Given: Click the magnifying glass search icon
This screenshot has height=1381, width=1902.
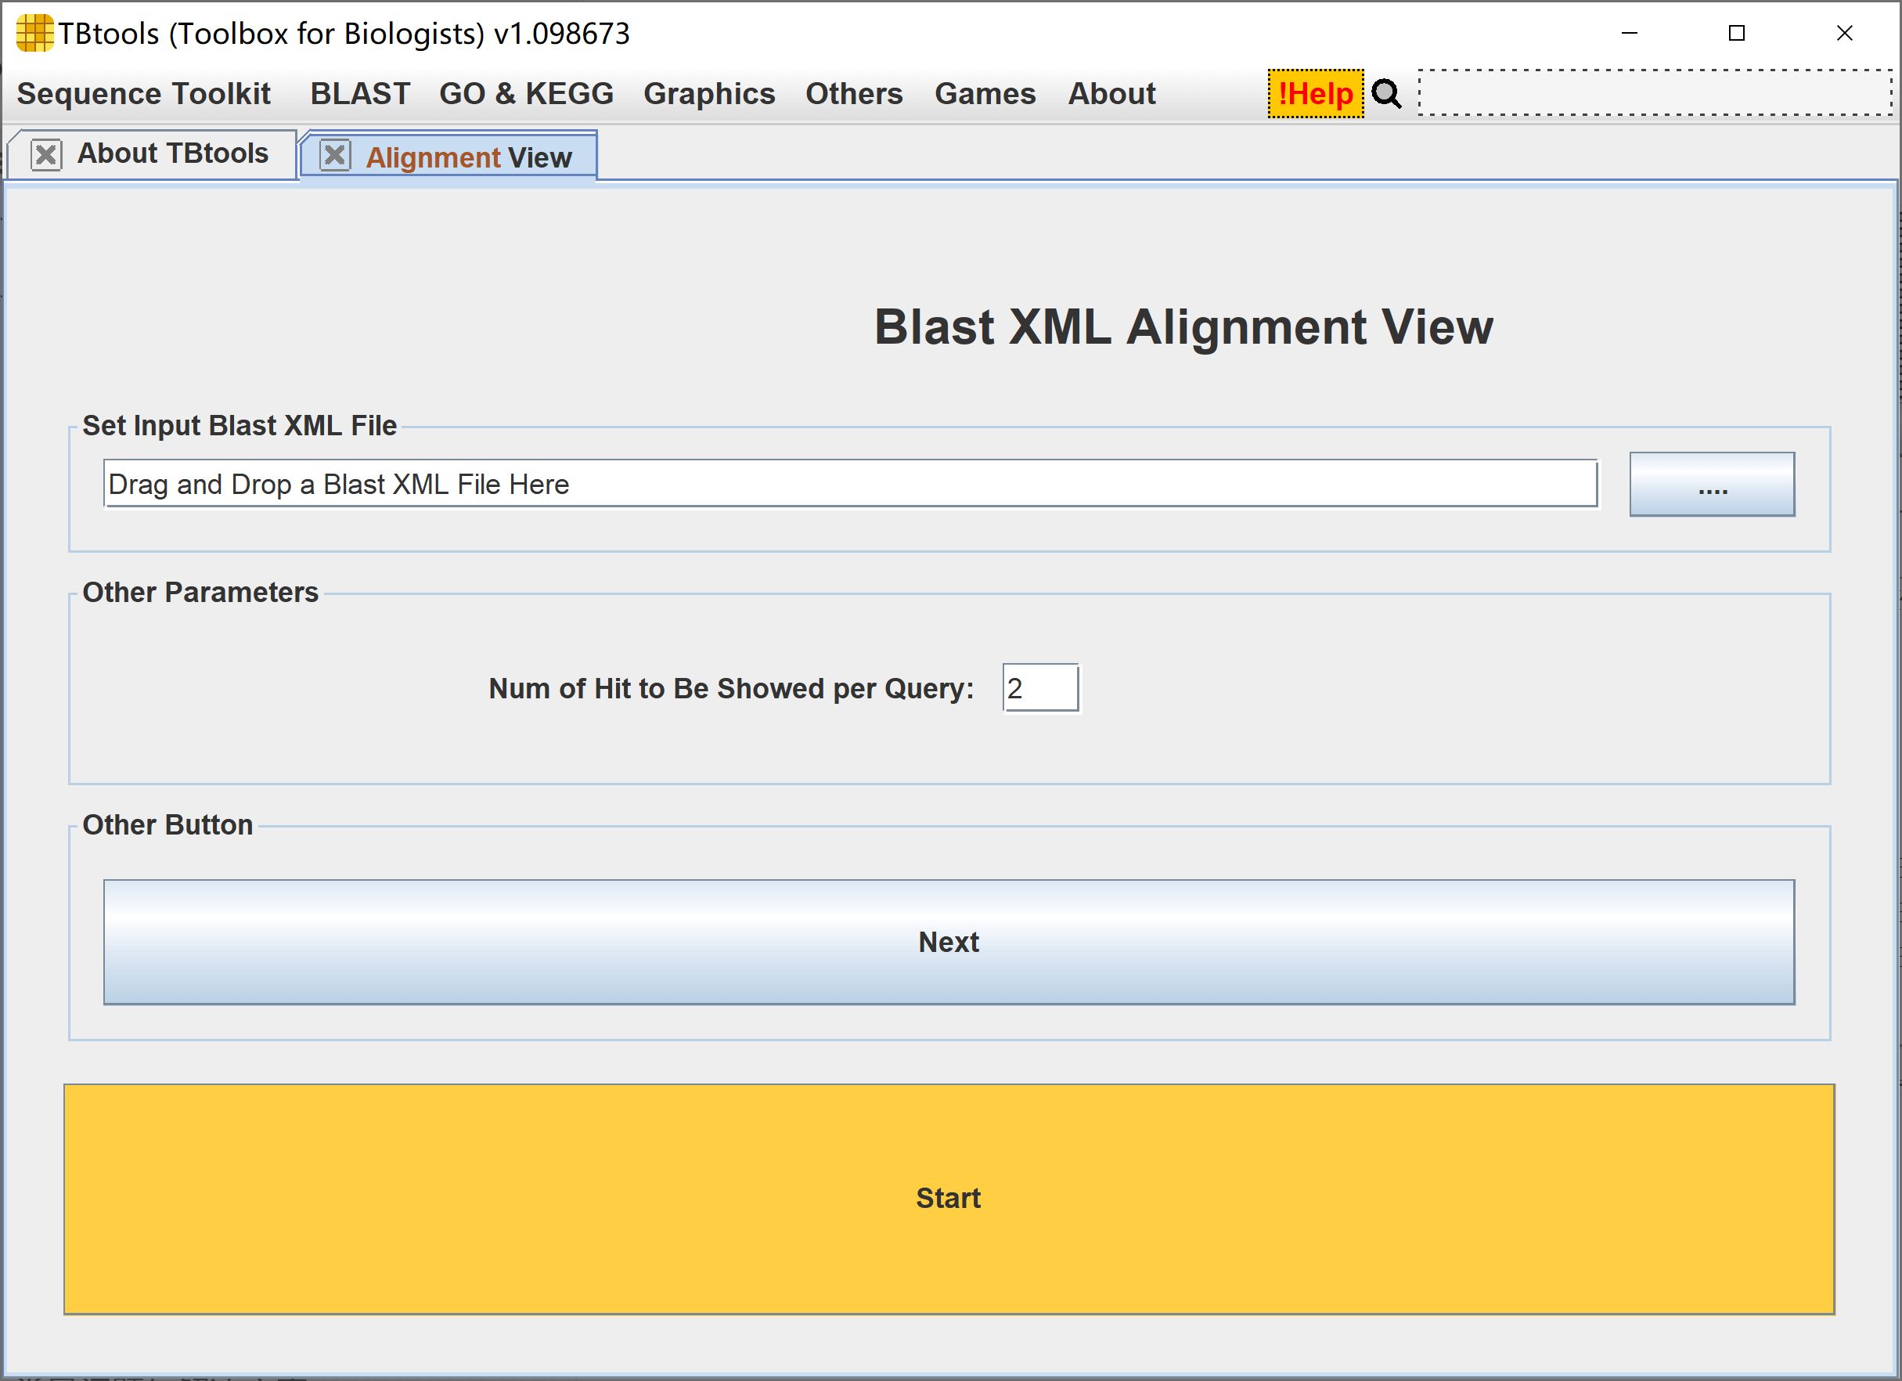Looking at the screenshot, I should 1385,94.
